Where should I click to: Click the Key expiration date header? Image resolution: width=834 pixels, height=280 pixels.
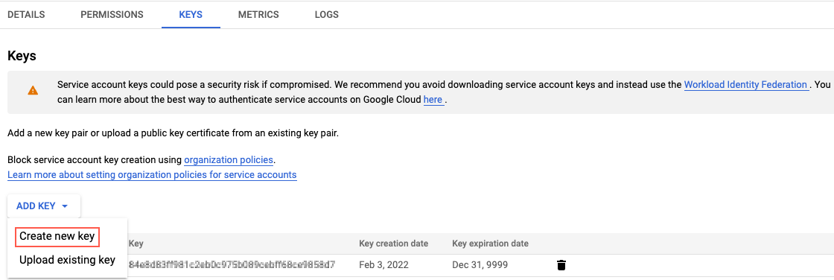[490, 244]
